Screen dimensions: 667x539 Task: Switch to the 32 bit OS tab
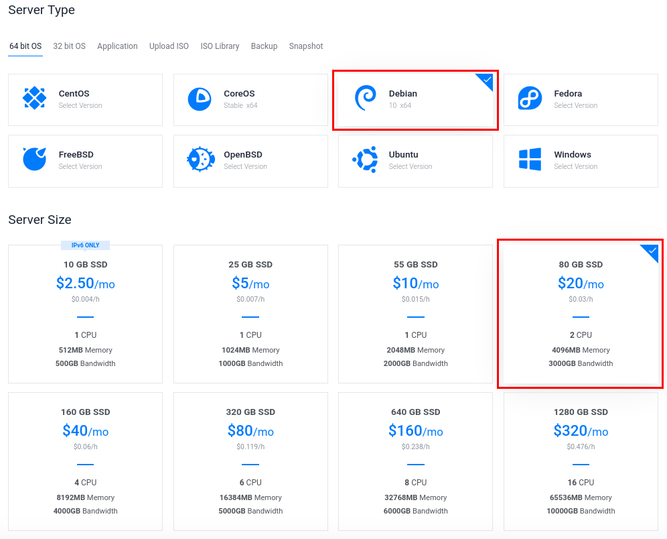tap(69, 46)
